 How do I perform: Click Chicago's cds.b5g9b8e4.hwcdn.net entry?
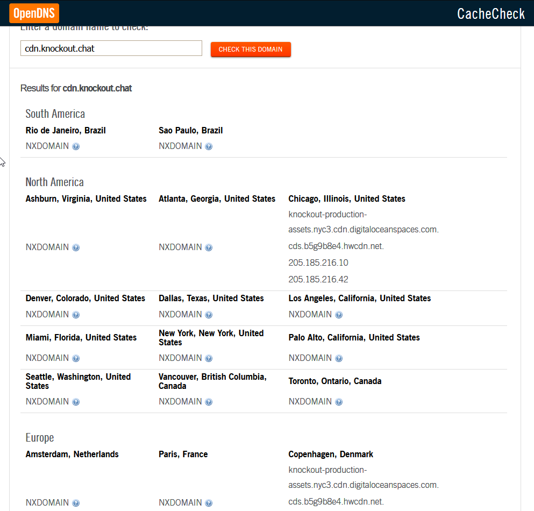(x=336, y=246)
